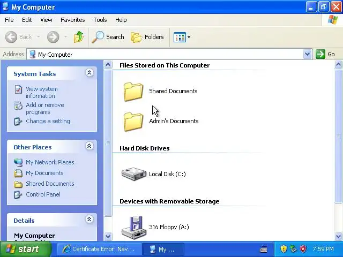This screenshot has height=257, width=343.
Task: Open Shared Documents in Other Places
Action: (x=50, y=184)
